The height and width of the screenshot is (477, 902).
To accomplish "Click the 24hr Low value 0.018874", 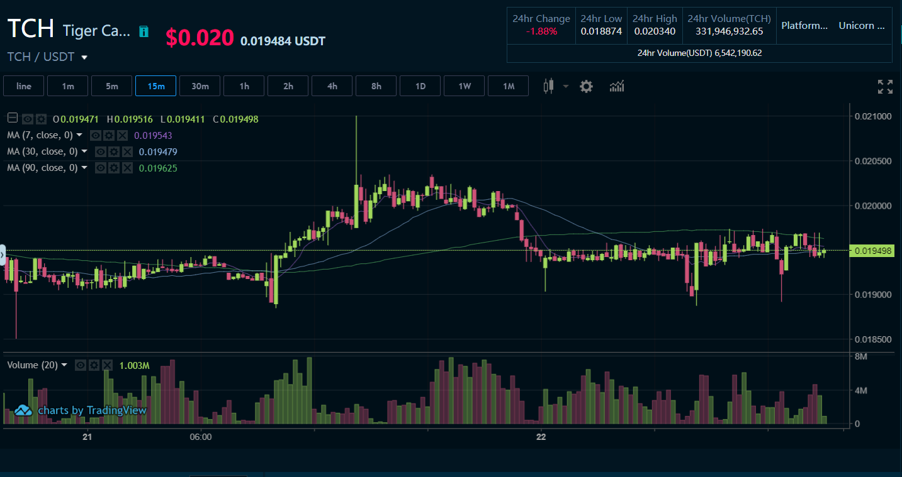I will 601,31.
